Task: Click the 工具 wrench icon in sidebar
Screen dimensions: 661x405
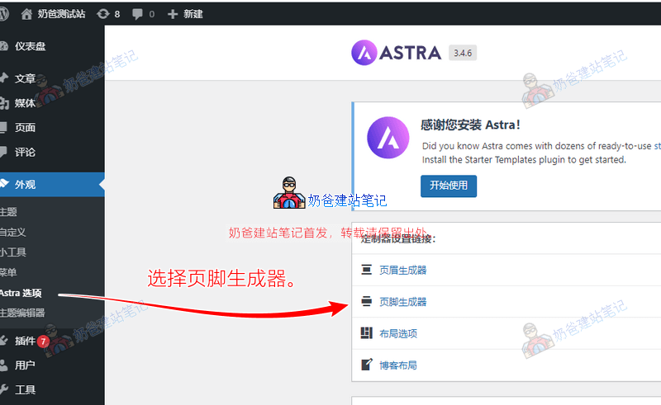Action: point(3,389)
